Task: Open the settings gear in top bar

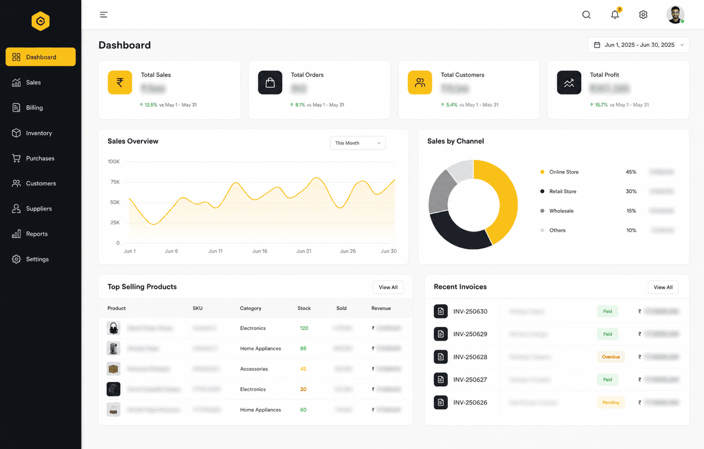Action: [x=643, y=15]
